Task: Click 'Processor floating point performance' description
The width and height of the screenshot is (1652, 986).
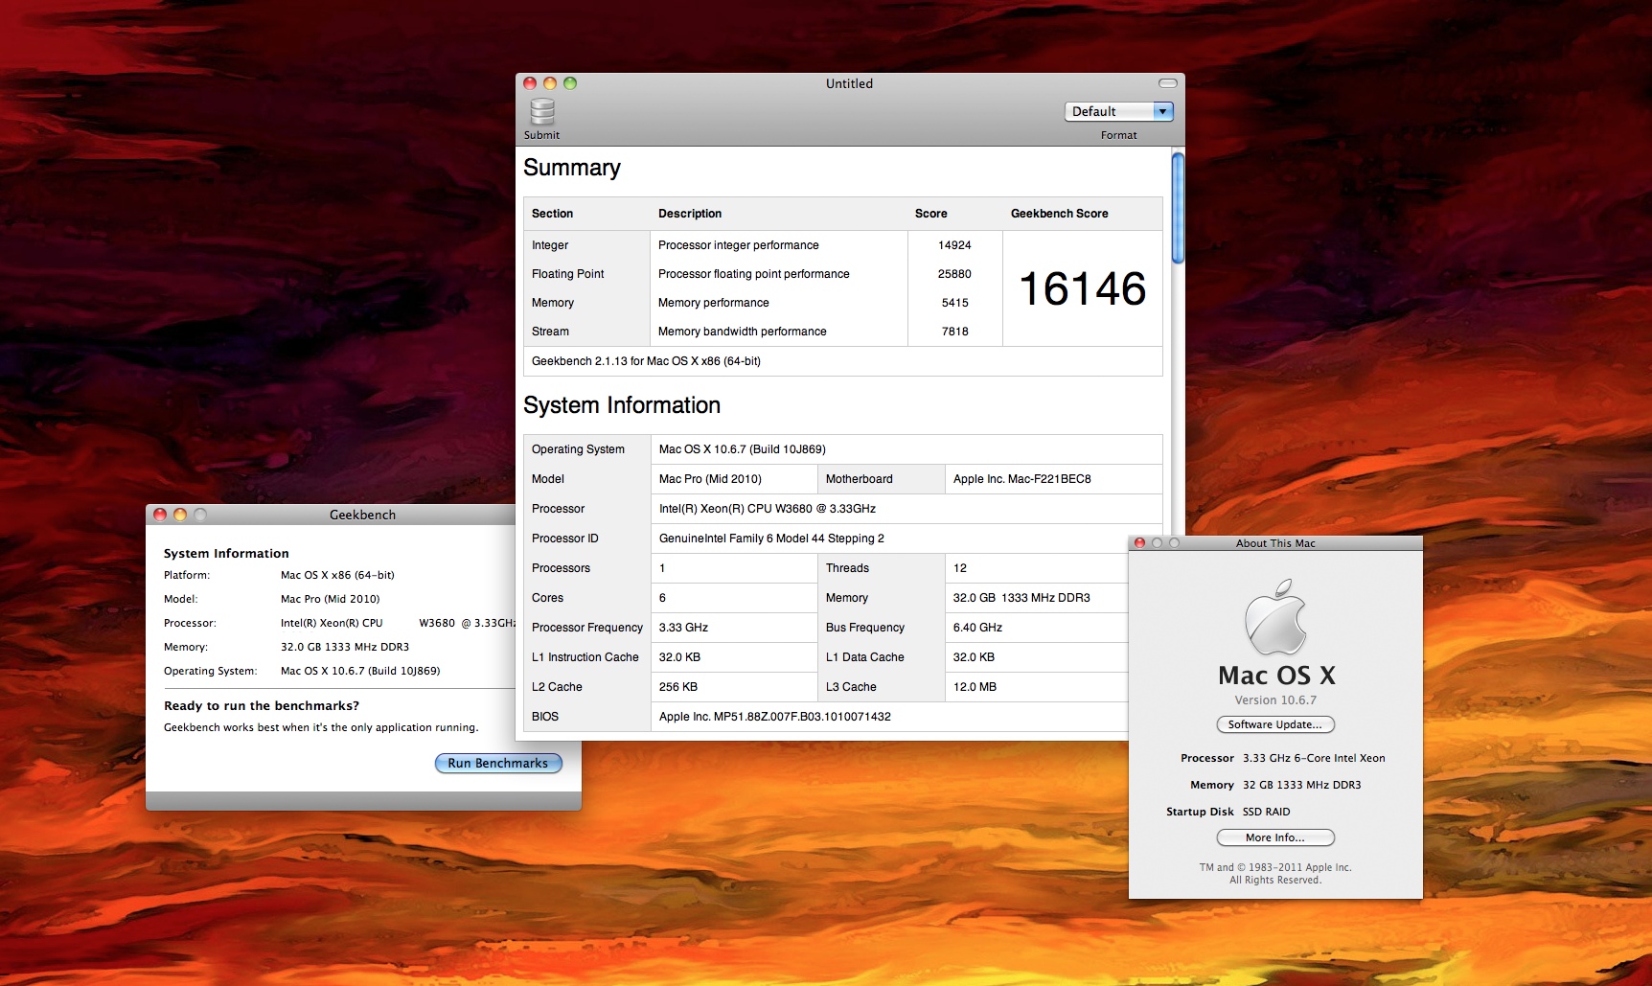Action: coord(754,274)
